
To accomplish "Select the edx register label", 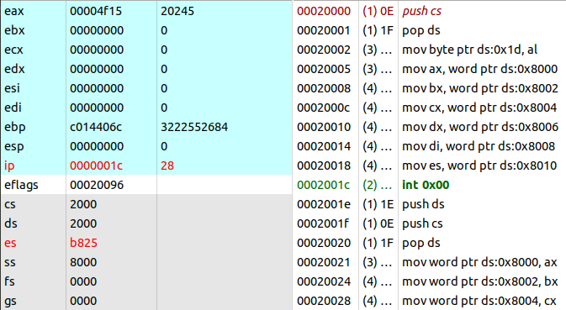I will click(x=14, y=69).
